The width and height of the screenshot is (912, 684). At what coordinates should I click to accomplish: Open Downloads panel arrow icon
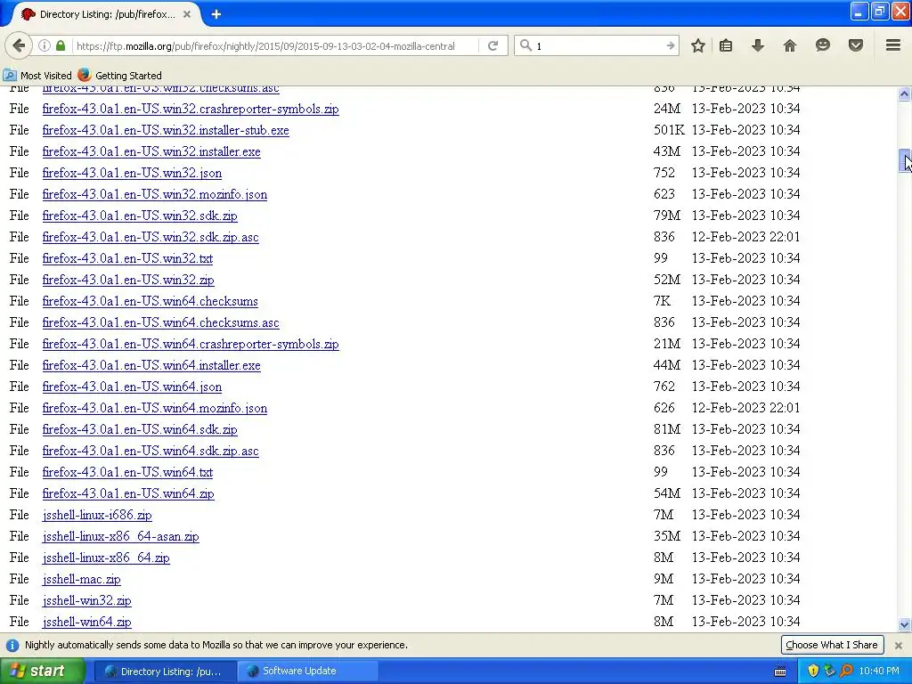click(x=757, y=45)
